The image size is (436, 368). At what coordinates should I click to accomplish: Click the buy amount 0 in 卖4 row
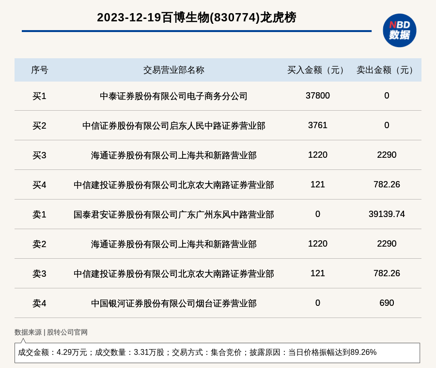pos(317,303)
